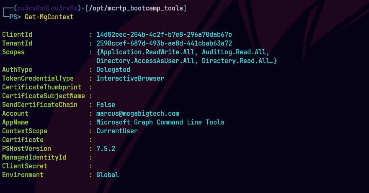Click the InteractiveBrowser credential type value
The height and width of the screenshot is (193, 369).
(x=130, y=79)
